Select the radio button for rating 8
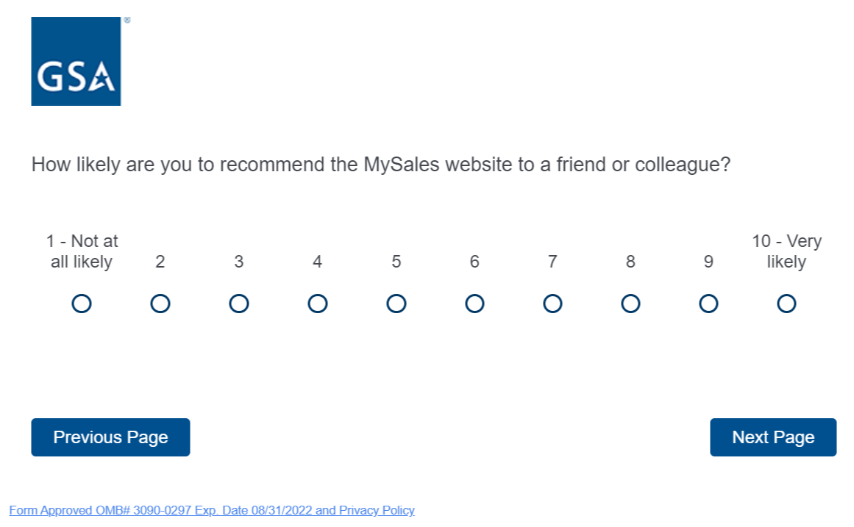 (630, 304)
